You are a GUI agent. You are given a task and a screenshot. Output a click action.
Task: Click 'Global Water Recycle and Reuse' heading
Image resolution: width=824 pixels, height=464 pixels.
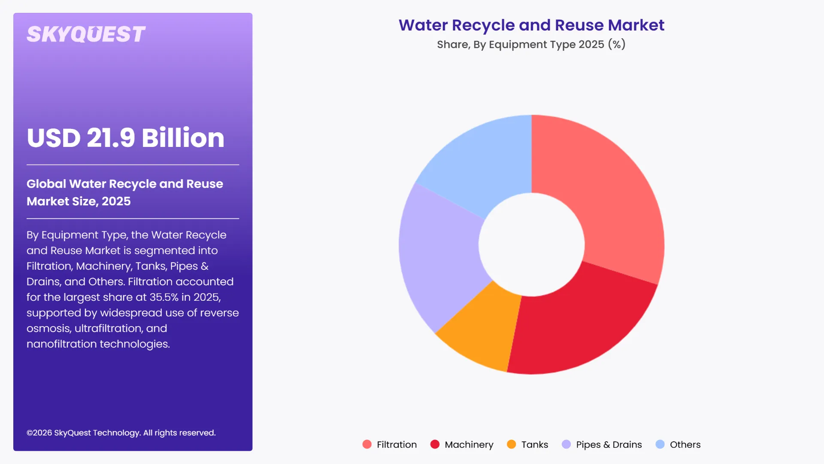coord(125,184)
